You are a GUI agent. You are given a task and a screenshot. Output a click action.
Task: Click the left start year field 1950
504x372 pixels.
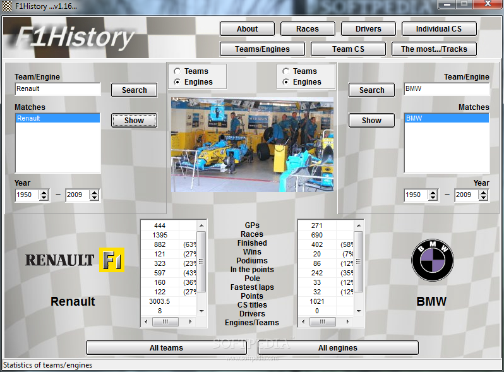tap(27, 195)
